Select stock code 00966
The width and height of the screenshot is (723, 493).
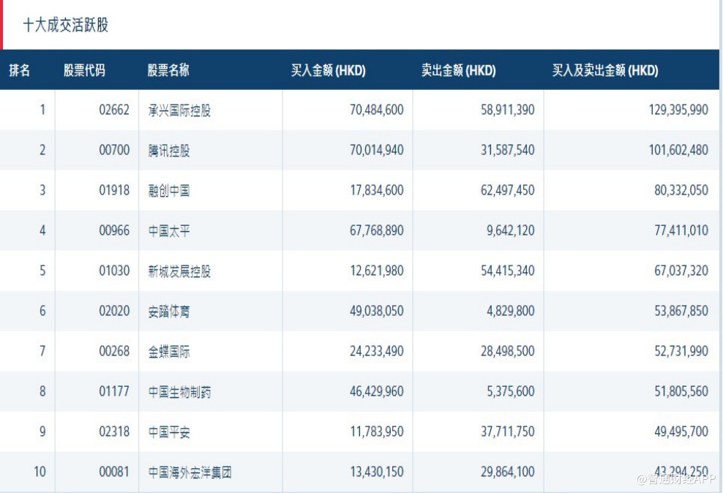pos(114,230)
